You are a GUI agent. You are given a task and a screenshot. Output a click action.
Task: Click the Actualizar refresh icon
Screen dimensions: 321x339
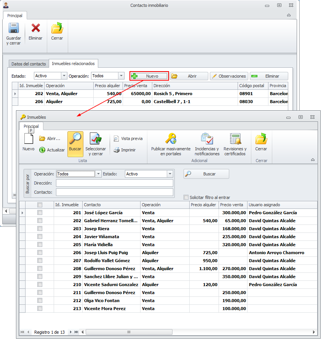pos(43,150)
